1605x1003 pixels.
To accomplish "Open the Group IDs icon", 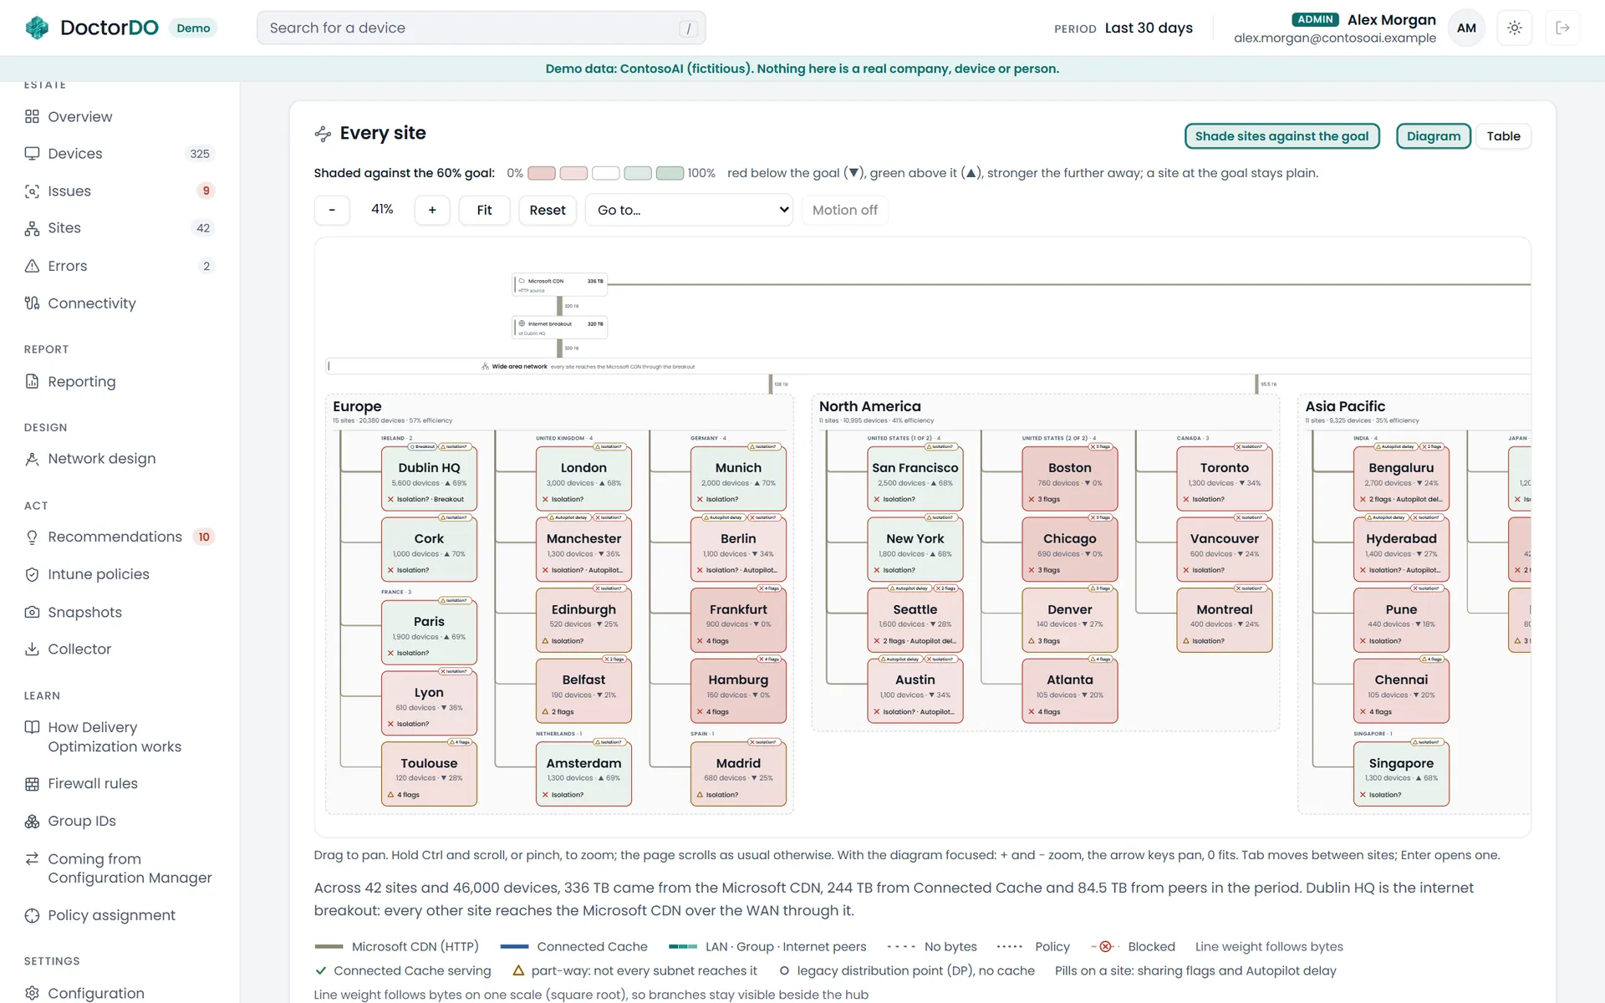I will 32,821.
